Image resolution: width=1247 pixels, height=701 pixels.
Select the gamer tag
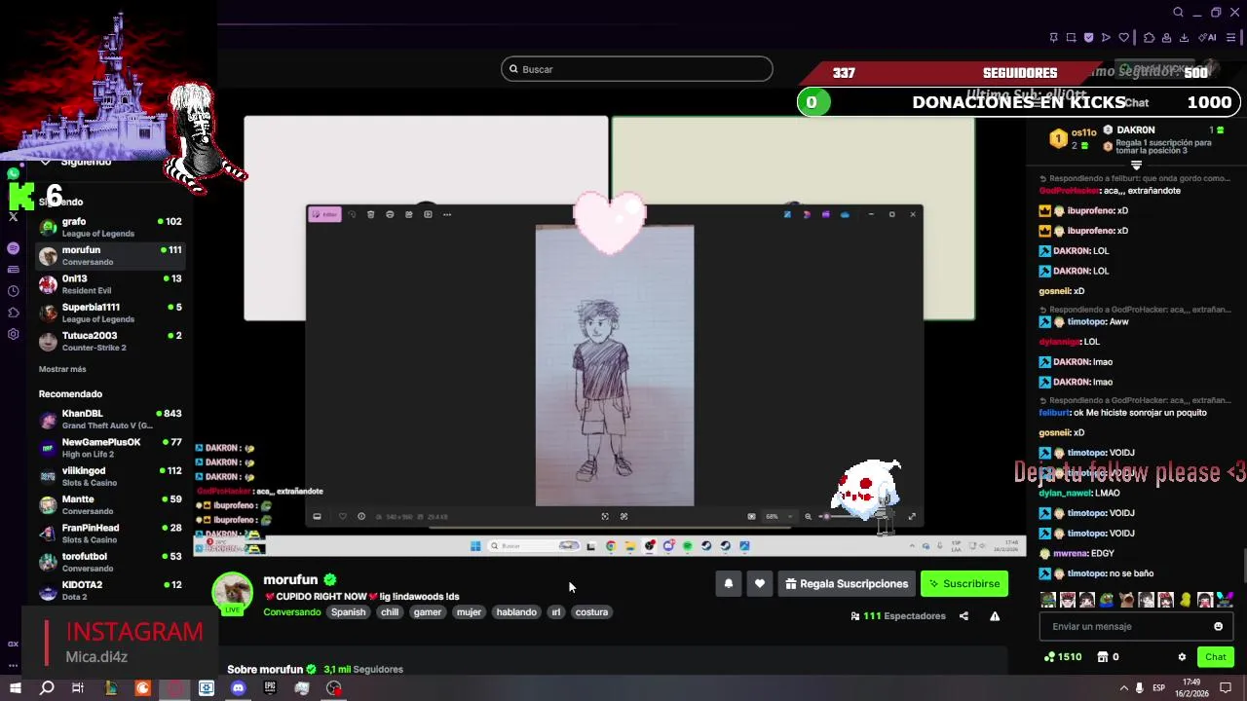click(428, 612)
